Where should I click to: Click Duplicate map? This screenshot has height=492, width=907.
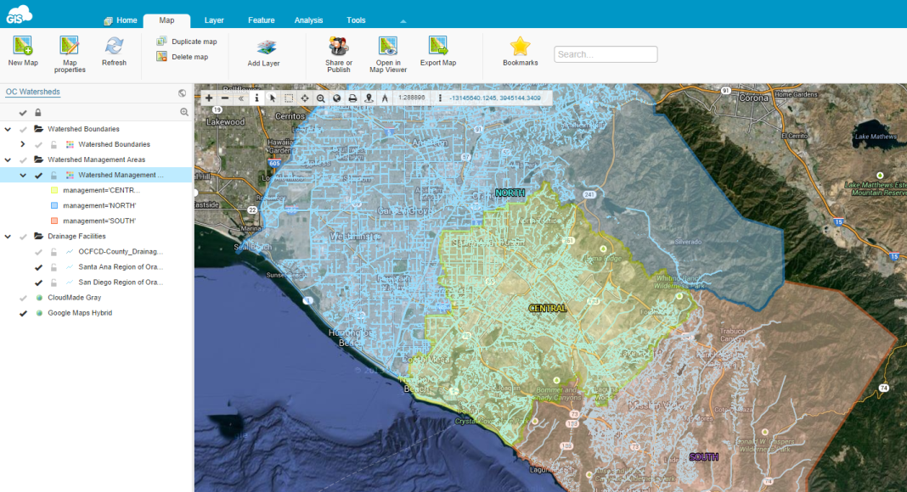click(x=186, y=42)
